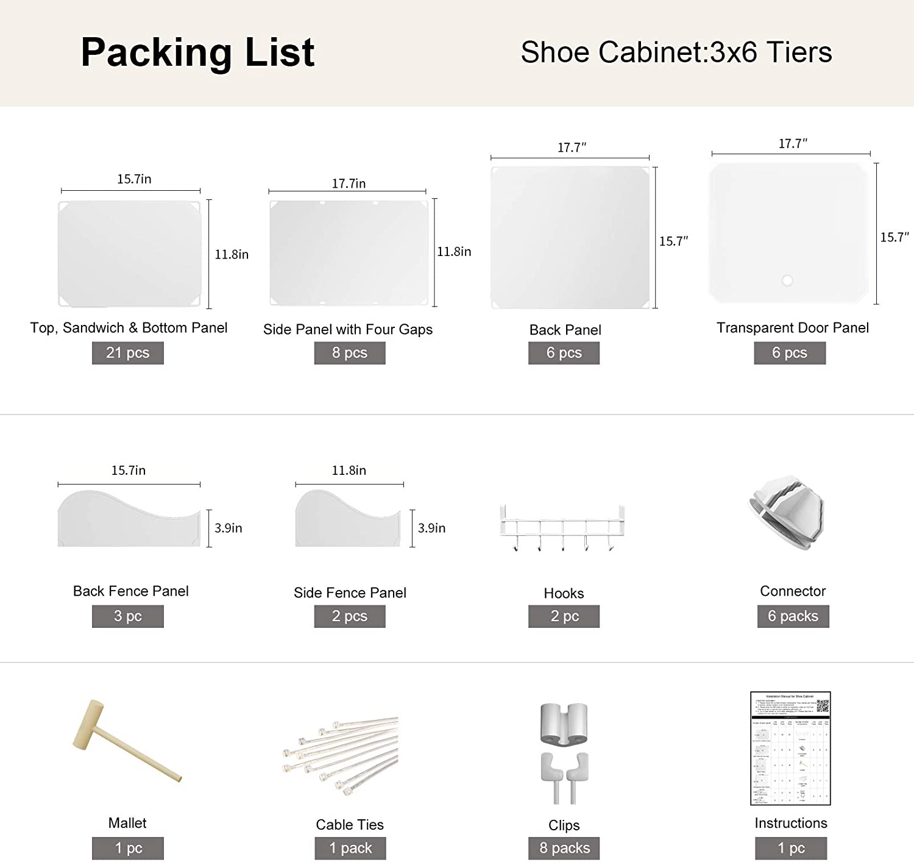
Task: Click the 3 pc Back Fence badge
Action: point(128,616)
